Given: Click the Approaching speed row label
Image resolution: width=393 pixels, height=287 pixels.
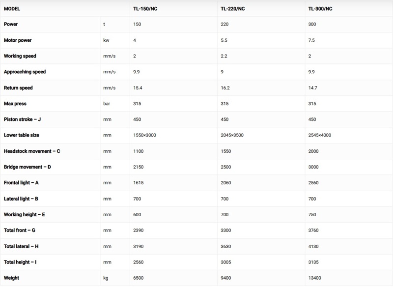Looking at the screenshot, I should point(25,72).
